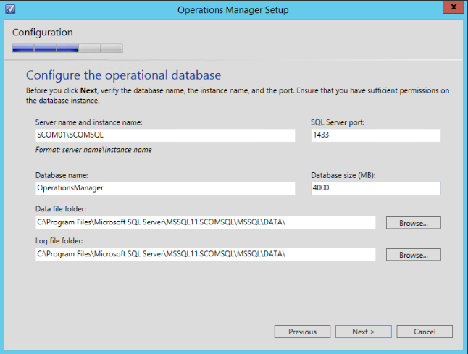
Task: Click the third filled progress step segment
Action: pos(67,49)
